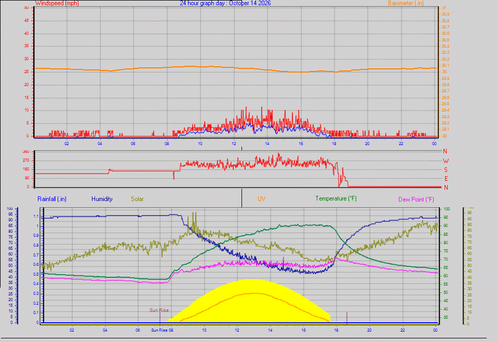Click the 30.1 value on barometer axis

(446, 65)
